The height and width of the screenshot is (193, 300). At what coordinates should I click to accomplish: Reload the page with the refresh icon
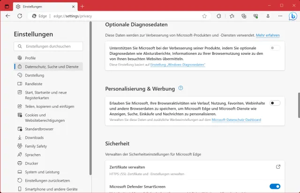coord(20,15)
